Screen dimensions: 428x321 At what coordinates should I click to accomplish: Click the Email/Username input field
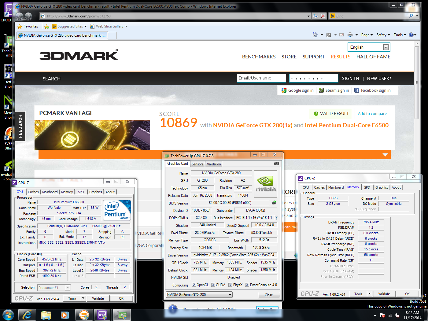tap(261, 78)
